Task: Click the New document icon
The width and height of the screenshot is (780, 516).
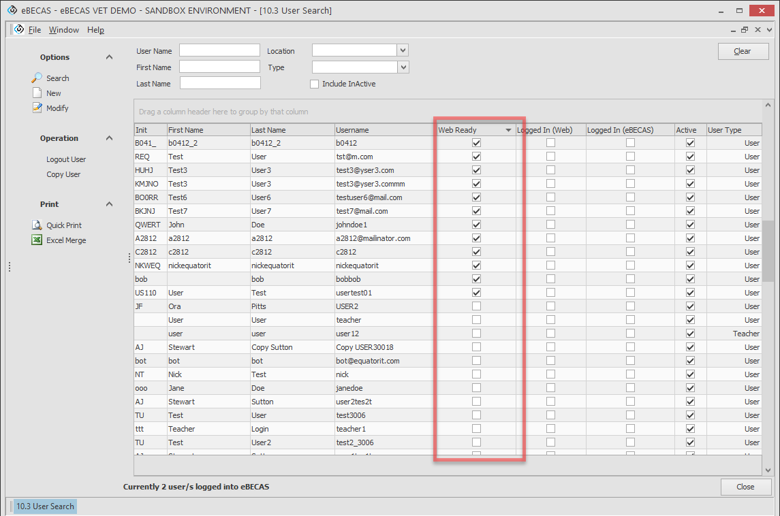Action: pyautogui.click(x=37, y=93)
